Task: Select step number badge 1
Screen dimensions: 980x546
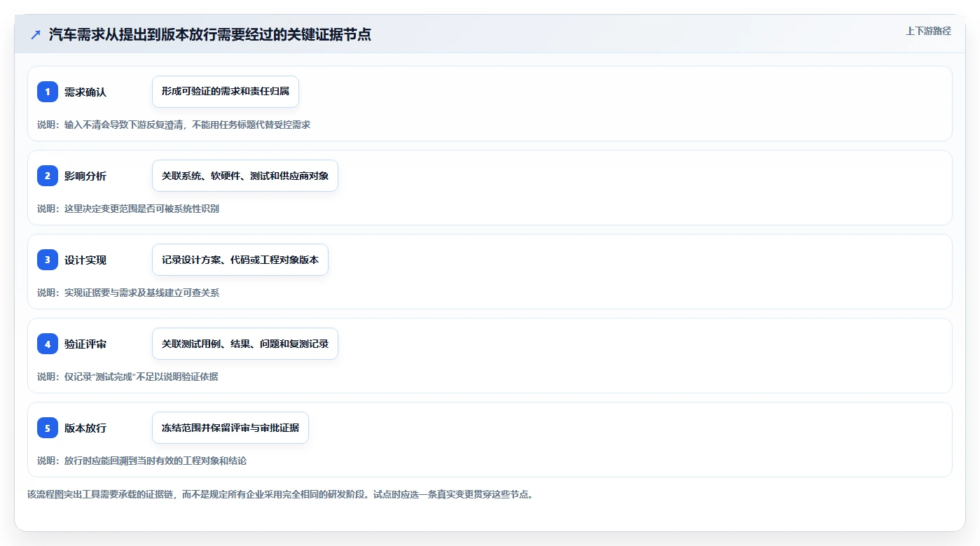Action: point(48,92)
